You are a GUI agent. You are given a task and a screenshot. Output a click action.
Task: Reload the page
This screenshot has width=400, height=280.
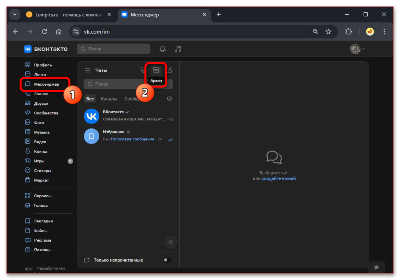coord(44,32)
